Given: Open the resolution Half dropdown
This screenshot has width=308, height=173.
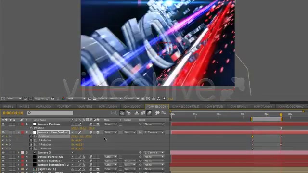Looking at the screenshot, I should [76, 99].
